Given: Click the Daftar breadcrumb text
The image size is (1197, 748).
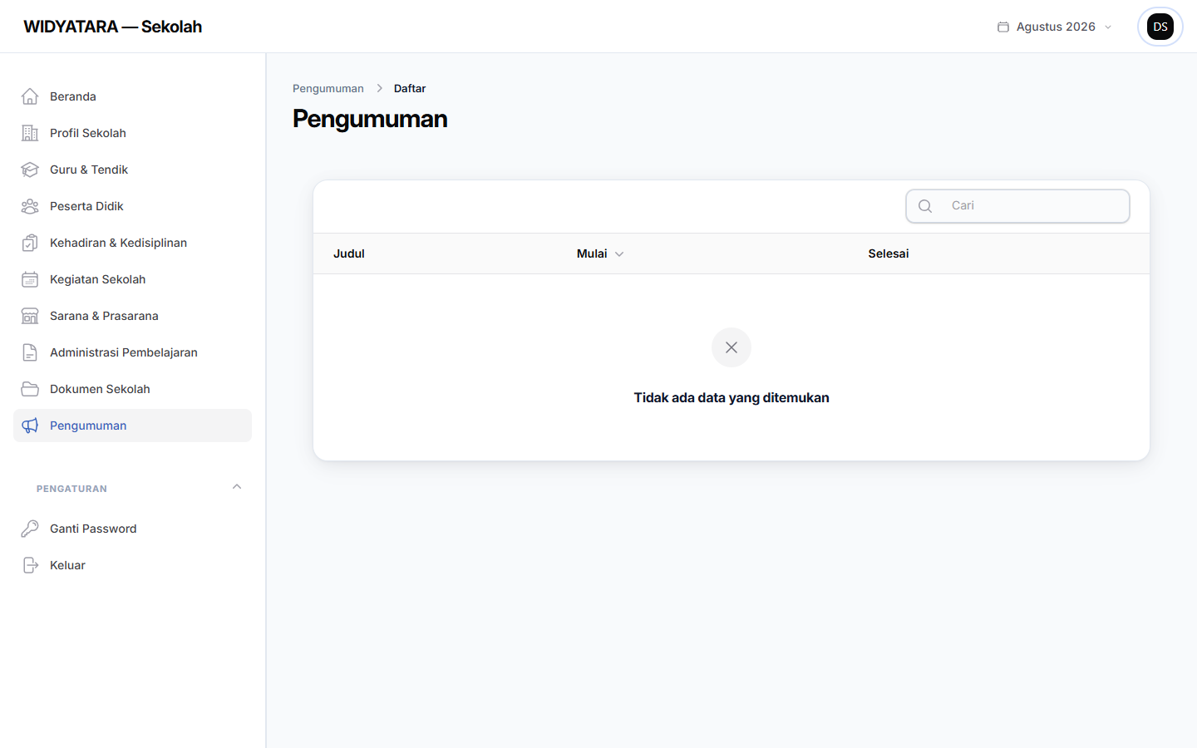Looking at the screenshot, I should coord(410,88).
